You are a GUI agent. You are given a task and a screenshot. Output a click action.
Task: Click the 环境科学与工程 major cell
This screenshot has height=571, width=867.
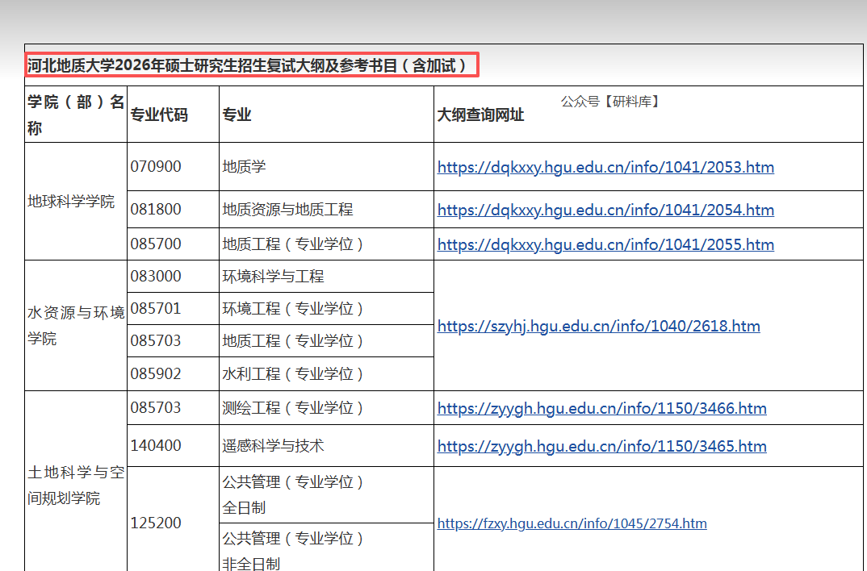point(273,277)
